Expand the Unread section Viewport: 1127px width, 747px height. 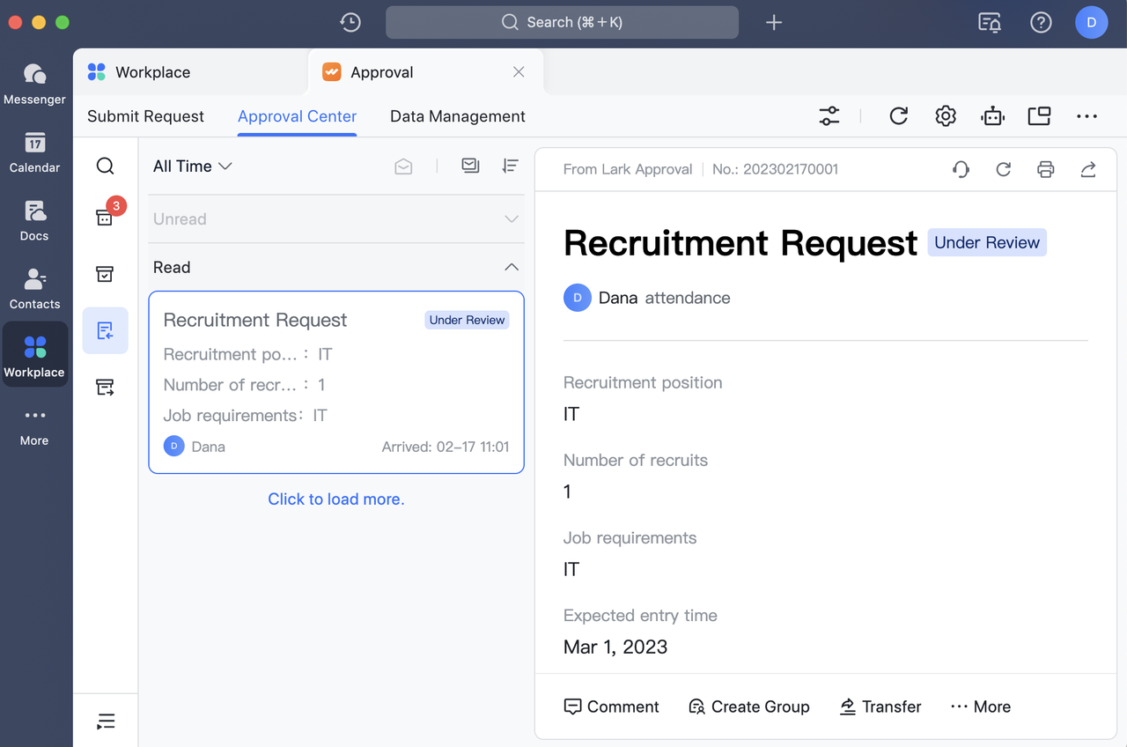(x=511, y=219)
